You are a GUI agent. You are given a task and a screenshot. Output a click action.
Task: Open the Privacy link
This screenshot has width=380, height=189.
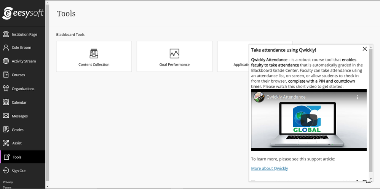8,182
